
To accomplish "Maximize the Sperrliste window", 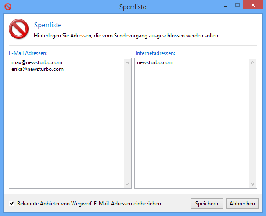I will 237,5.
